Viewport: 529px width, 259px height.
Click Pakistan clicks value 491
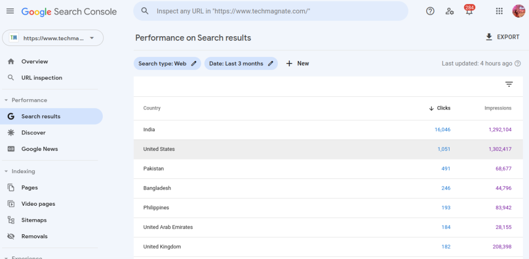[446, 169]
